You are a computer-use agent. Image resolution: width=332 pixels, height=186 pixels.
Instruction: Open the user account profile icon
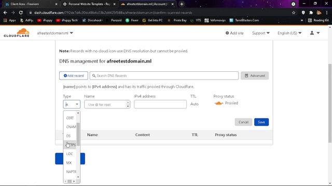pyautogui.click(x=315, y=33)
